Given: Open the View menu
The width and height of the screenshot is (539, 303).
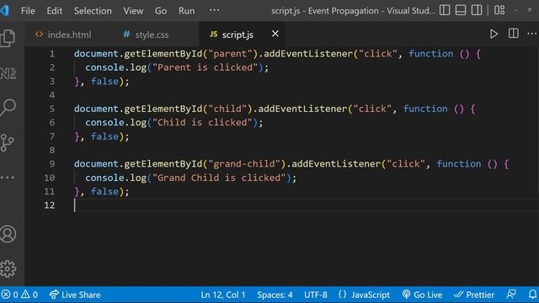Looking at the screenshot, I should (133, 11).
